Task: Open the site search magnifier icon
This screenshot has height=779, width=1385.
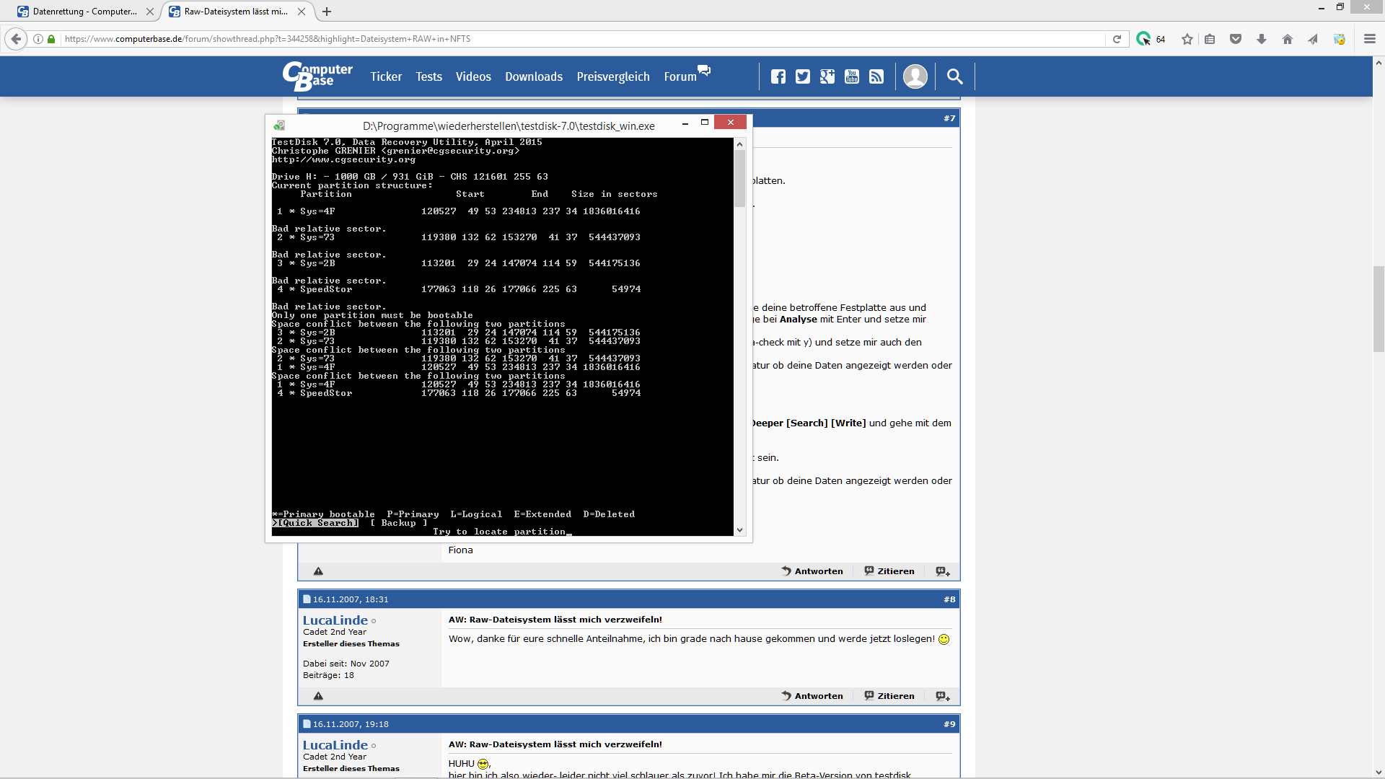Action: (954, 76)
